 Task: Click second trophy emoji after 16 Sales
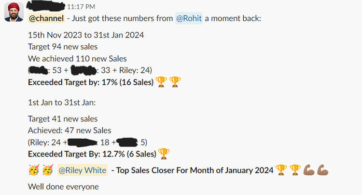(x=174, y=82)
